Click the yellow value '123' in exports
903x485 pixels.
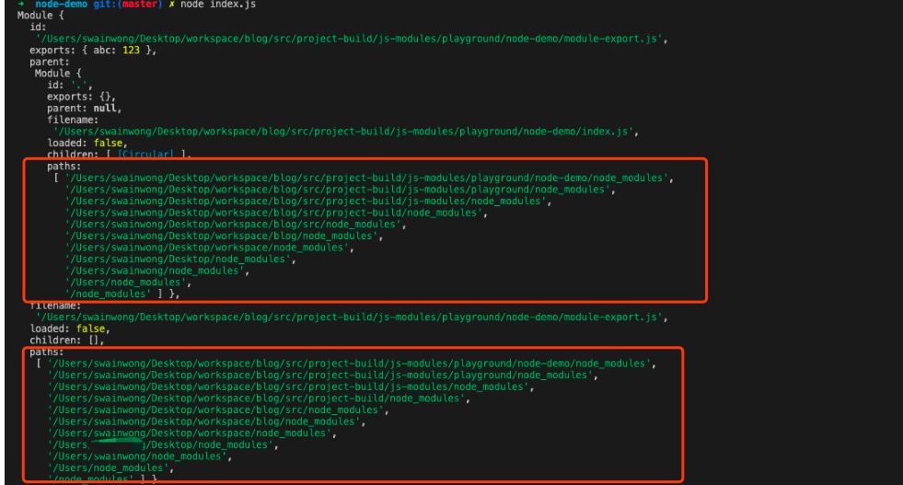point(131,50)
